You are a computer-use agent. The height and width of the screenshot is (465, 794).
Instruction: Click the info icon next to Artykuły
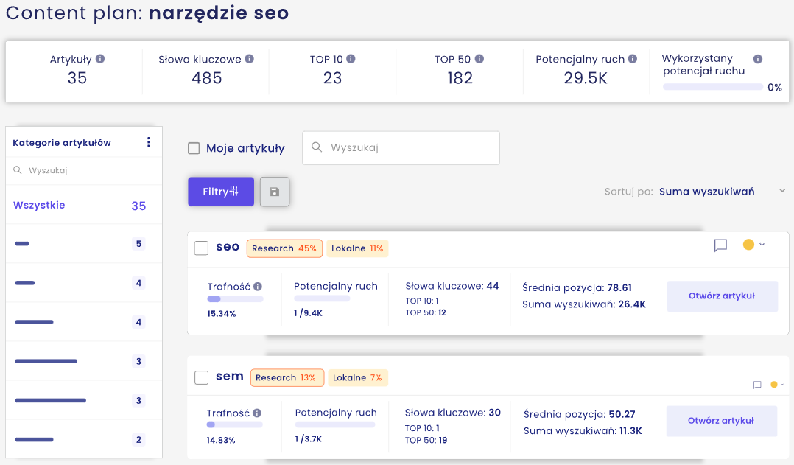[x=100, y=59]
